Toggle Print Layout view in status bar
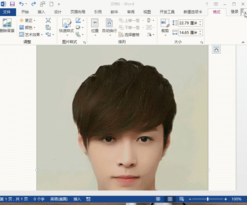Screen dimensions: 247x205 (x=170, y=199)
